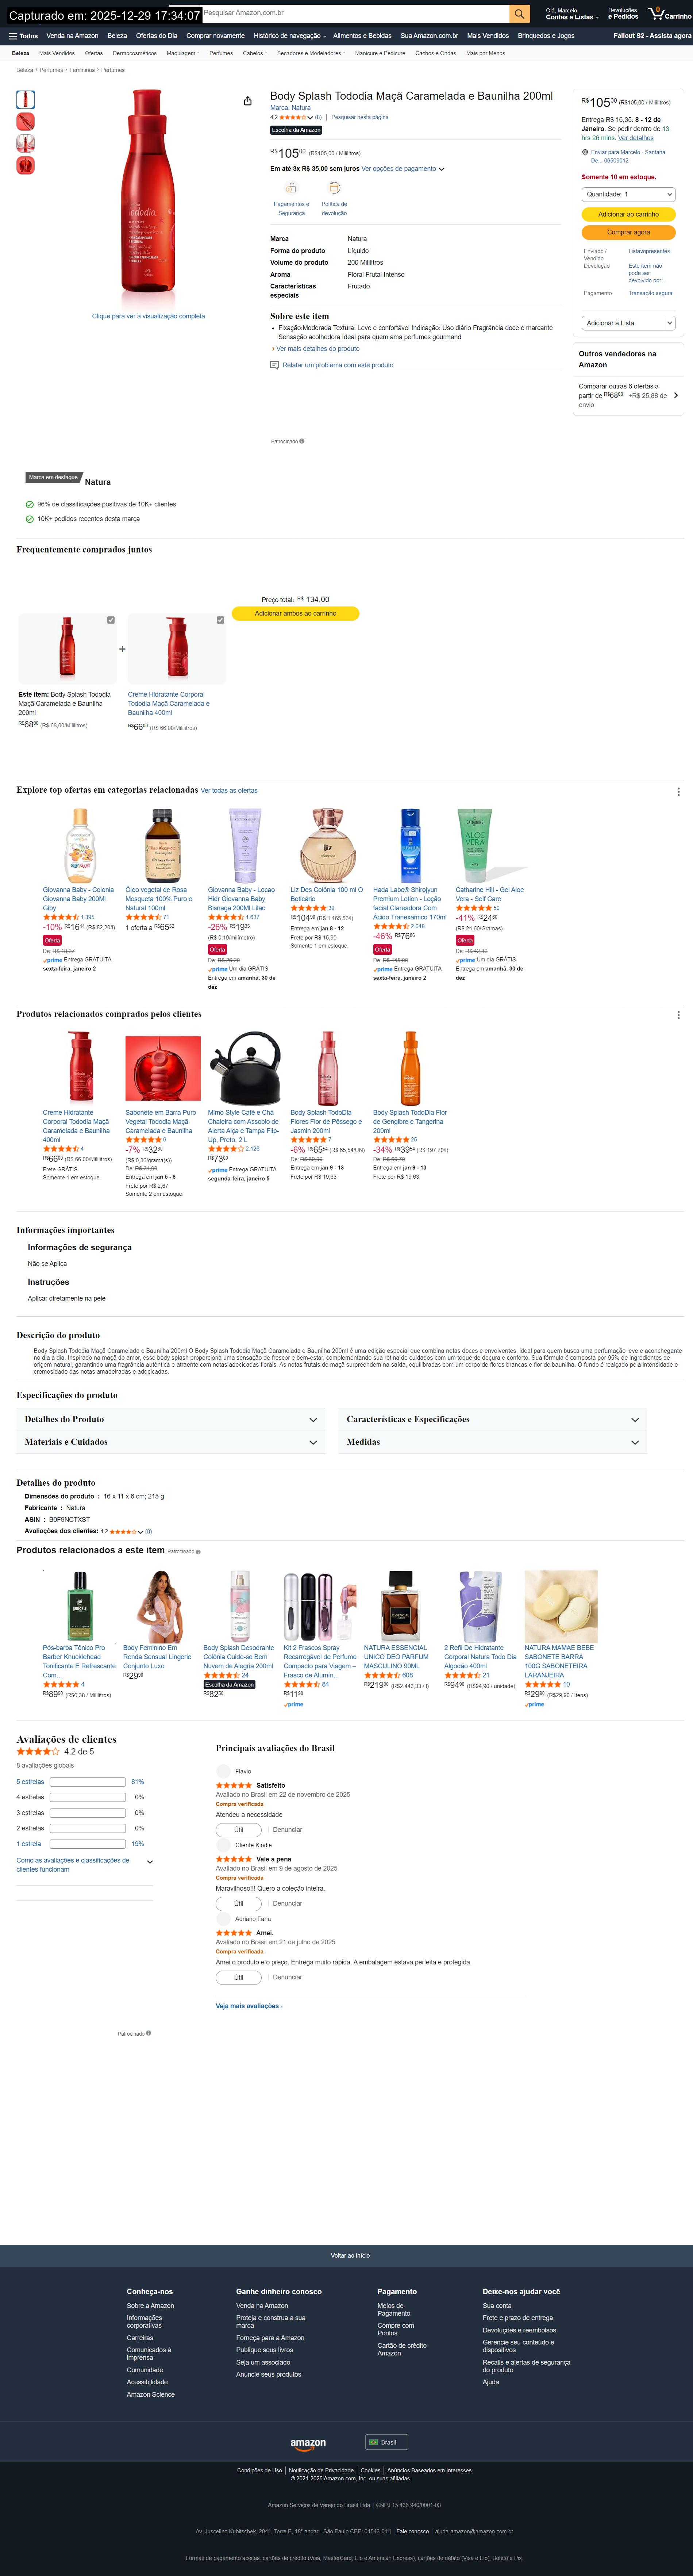Click the 5 estrelas rating bar
The image size is (693, 2576).
pos(87,1782)
